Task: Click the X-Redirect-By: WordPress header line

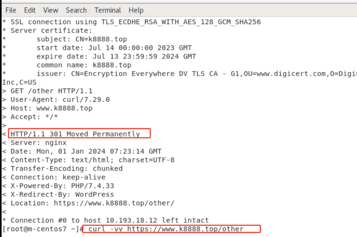Action: click(x=62, y=194)
